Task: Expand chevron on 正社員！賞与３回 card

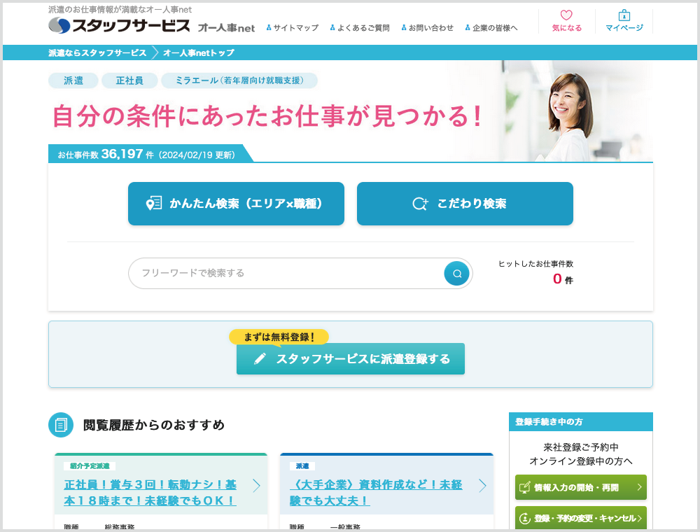Action: tap(257, 486)
